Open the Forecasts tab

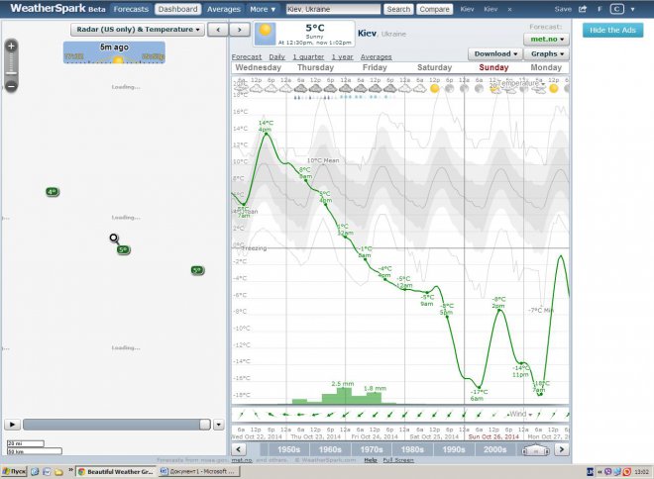click(130, 8)
